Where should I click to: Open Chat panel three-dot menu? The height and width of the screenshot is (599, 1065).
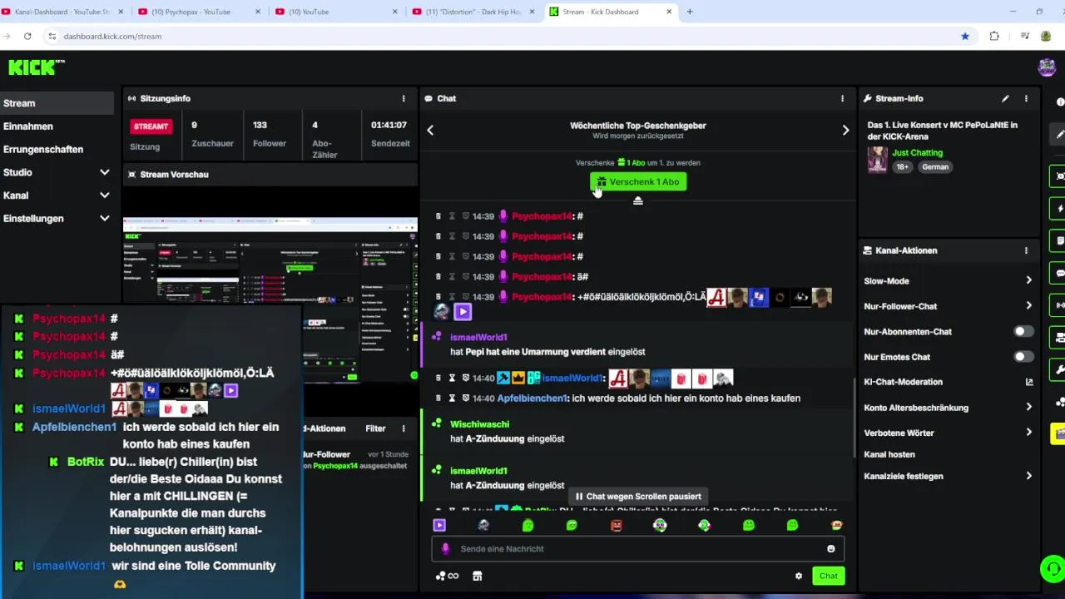[842, 98]
